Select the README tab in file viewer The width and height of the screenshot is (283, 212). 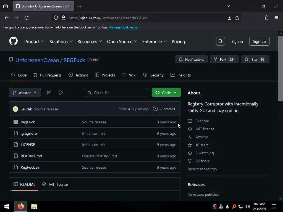25,184
